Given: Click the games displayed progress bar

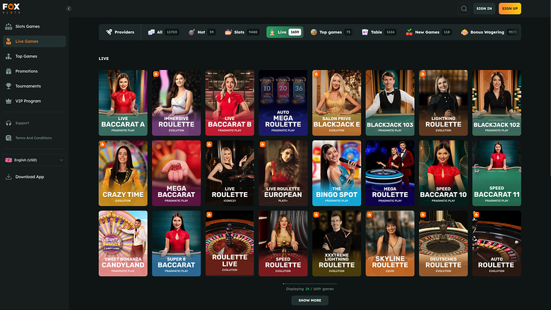Looking at the screenshot, I should tap(310, 284).
